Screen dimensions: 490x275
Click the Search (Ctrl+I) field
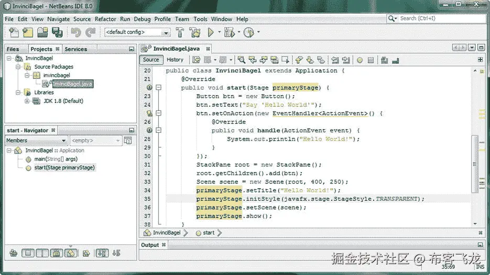(436, 18)
